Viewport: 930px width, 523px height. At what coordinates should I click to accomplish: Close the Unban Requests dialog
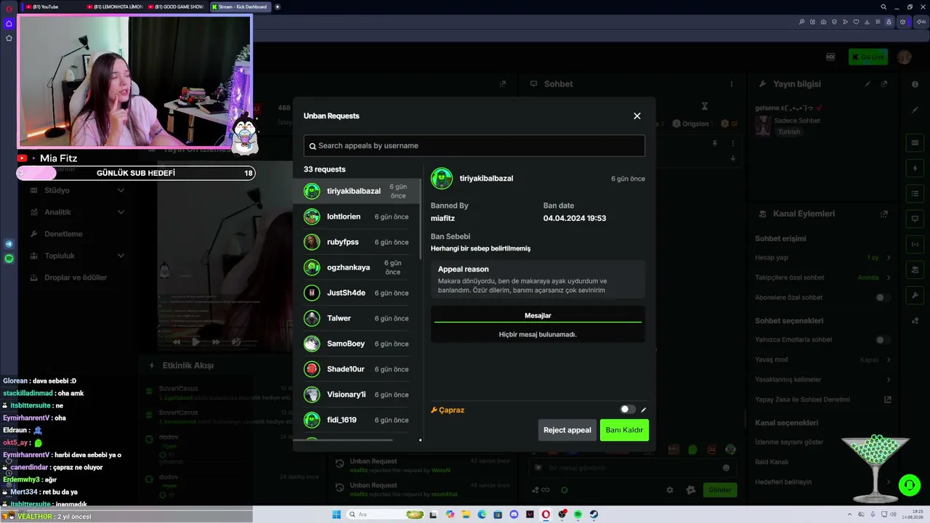pyautogui.click(x=637, y=116)
